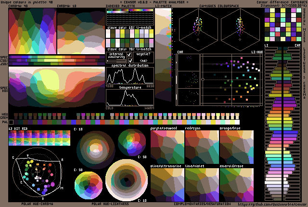The height and width of the screenshot is (207, 308).
Task: Click the polar hue-chroma plot centre cross
Action: pos(38,172)
